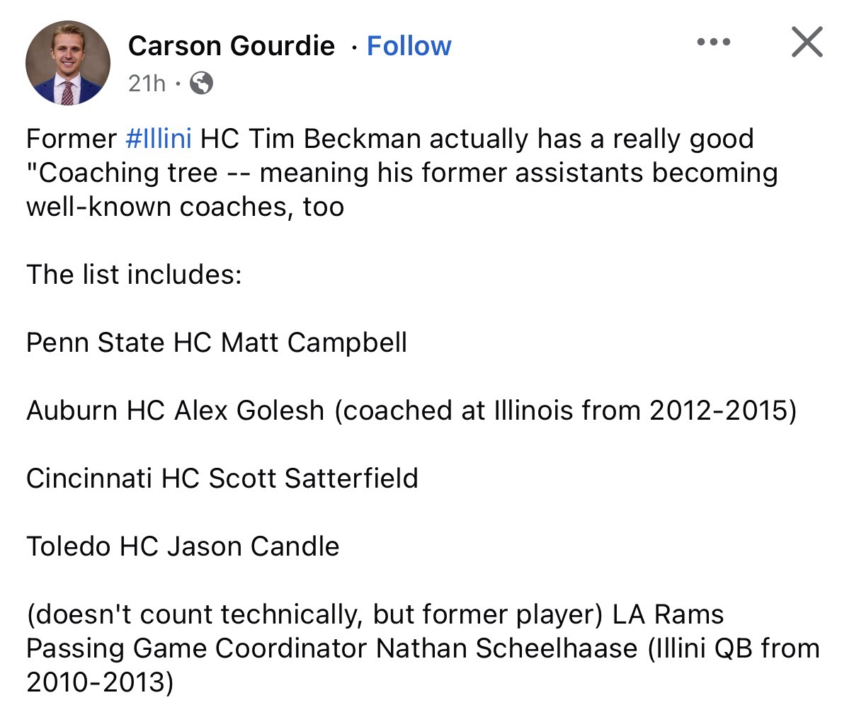854x717 pixels.
Task: Follow Carson Gourdie
Action: point(409,46)
